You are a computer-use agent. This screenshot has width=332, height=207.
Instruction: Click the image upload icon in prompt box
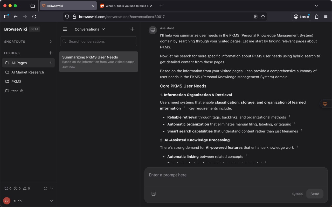(154, 194)
